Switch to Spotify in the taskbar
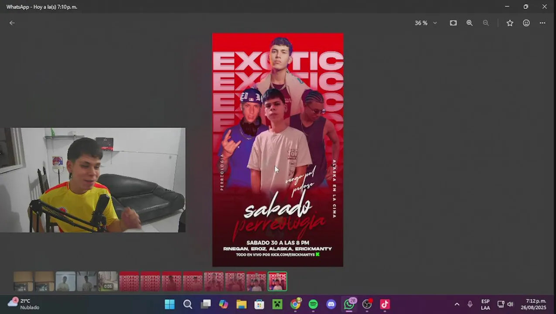The width and height of the screenshot is (556, 314). pos(313,304)
